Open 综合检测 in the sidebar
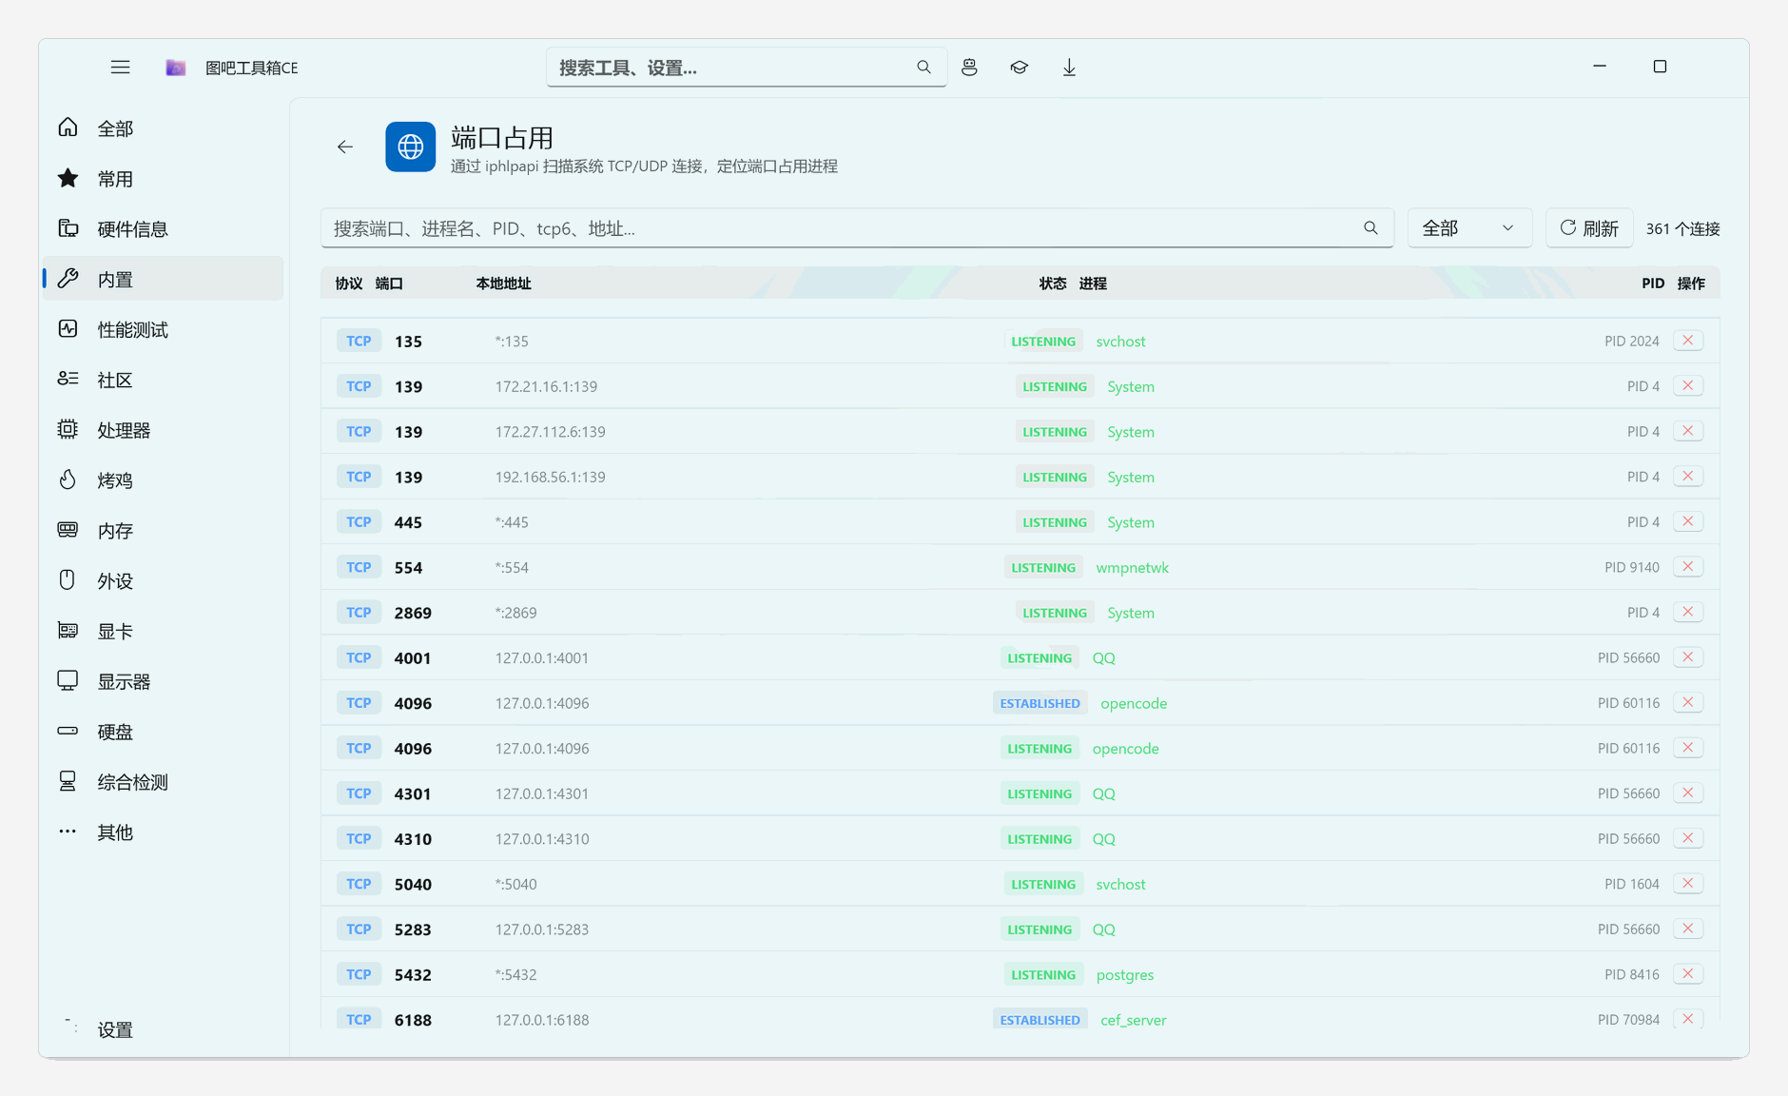Image resolution: width=1788 pixels, height=1096 pixels. (163, 782)
